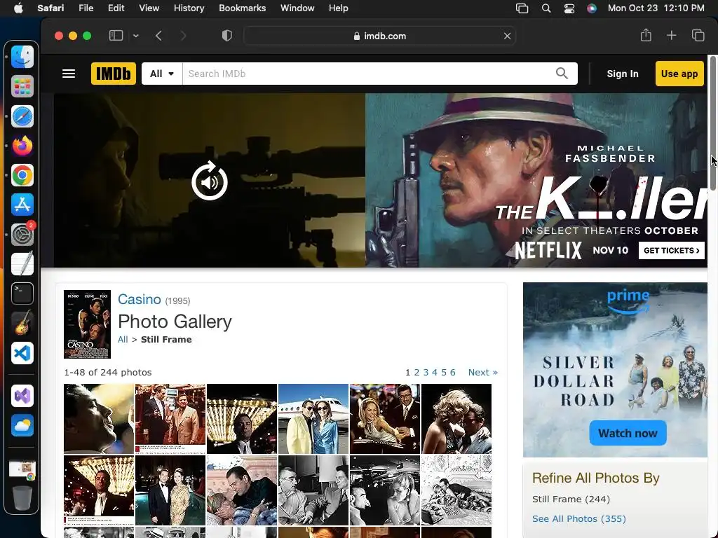Open See All Photos (355) link
Screen dimensions: 718x538
[578, 519]
